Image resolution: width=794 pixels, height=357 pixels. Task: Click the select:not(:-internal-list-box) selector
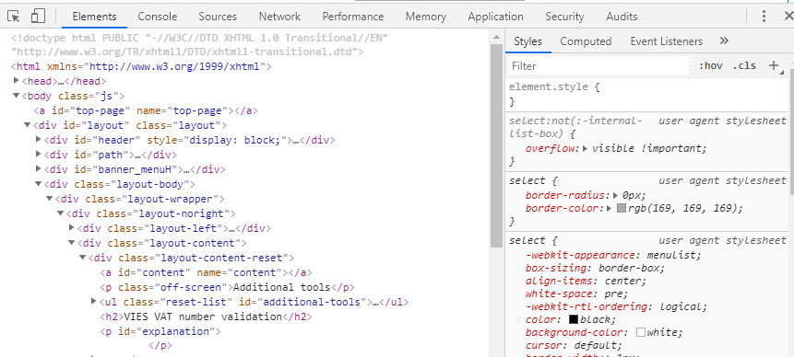click(x=575, y=127)
